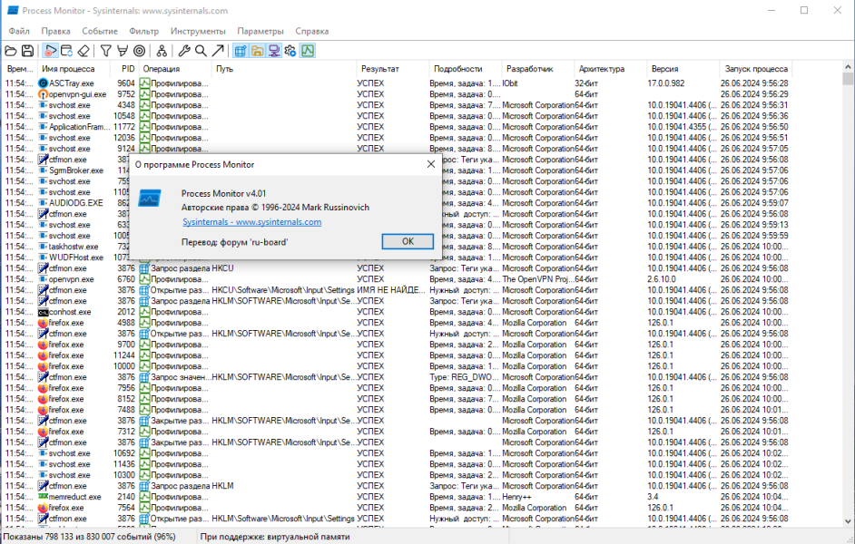Open the Правка menu
This screenshot has height=544, width=855.
55,31
